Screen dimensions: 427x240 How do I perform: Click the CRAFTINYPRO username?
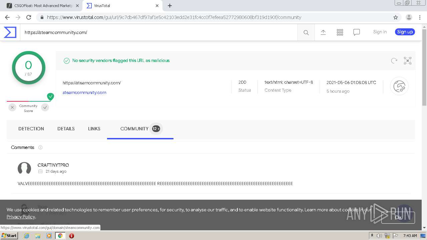coord(53,165)
